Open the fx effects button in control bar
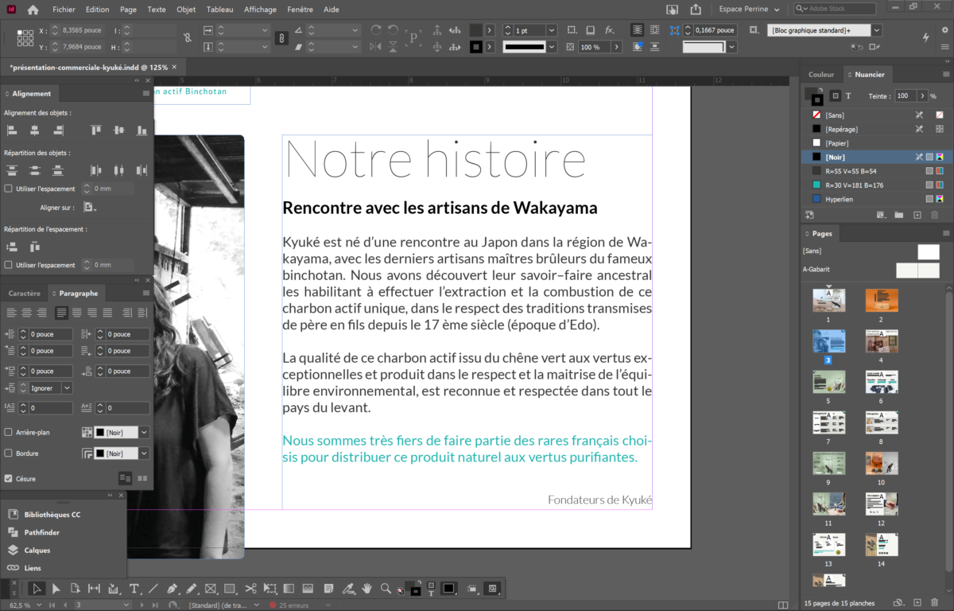Screen dimensions: 954x611 coord(609,30)
